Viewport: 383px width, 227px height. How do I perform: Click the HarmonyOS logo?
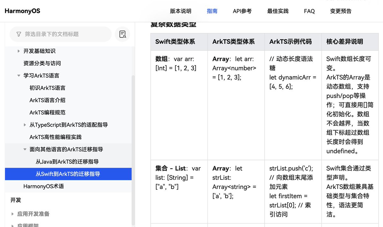22,11
